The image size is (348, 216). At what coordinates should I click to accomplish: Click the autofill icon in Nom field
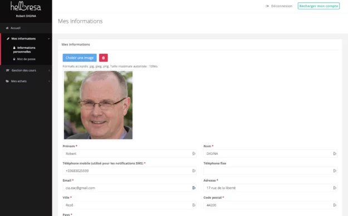pos(335,154)
